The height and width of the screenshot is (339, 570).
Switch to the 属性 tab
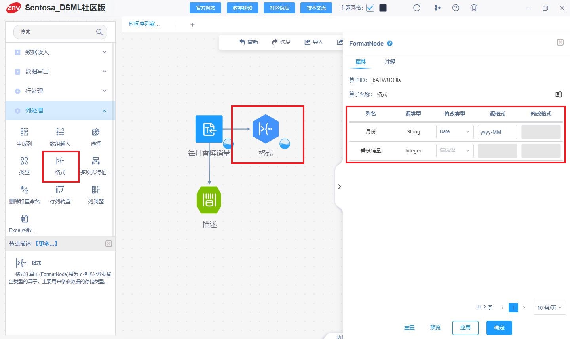click(x=361, y=62)
